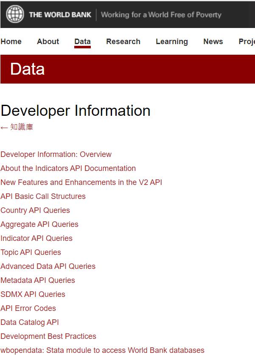
Task: Open the News menu item
Action: point(213,42)
